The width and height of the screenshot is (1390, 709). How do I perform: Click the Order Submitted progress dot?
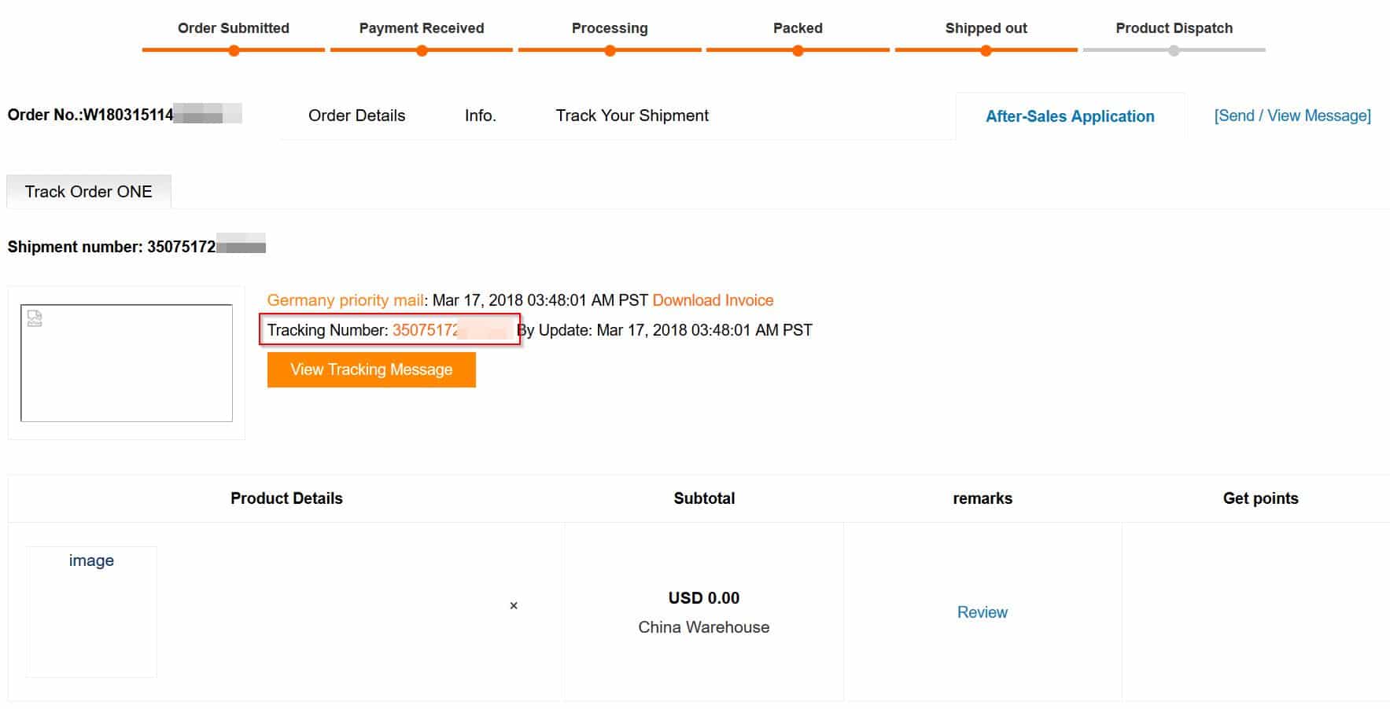click(x=234, y=50)
